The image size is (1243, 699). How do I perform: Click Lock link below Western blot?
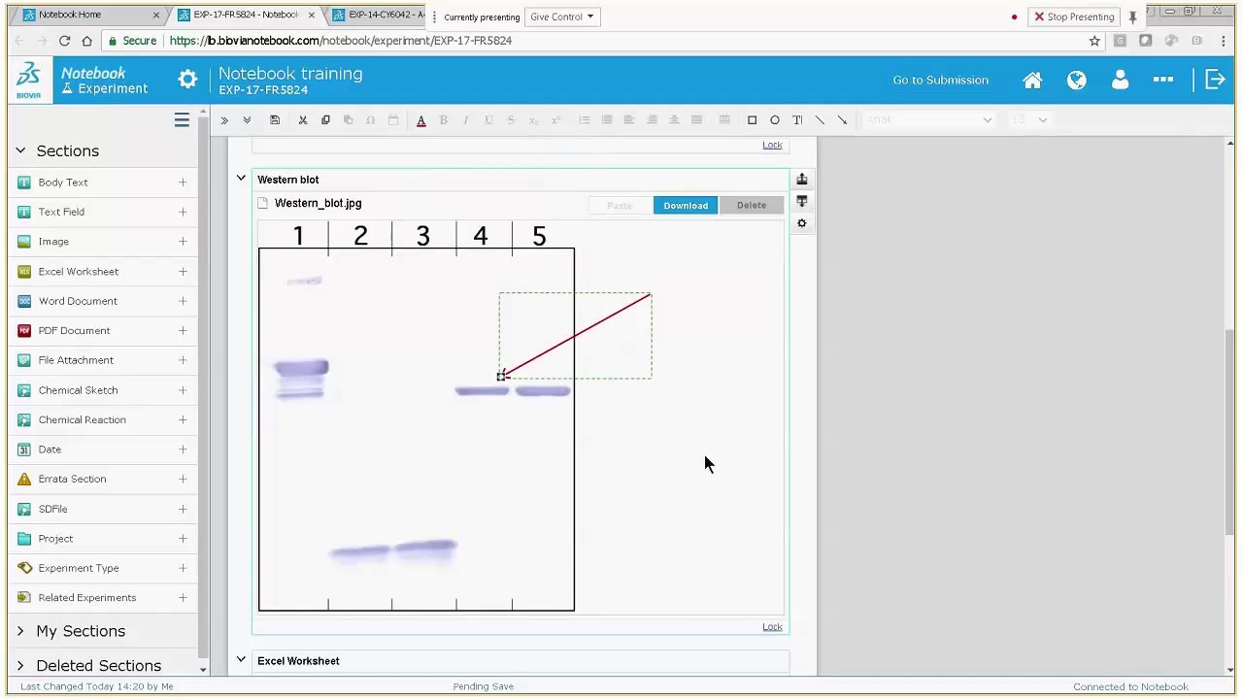[772, 626]
